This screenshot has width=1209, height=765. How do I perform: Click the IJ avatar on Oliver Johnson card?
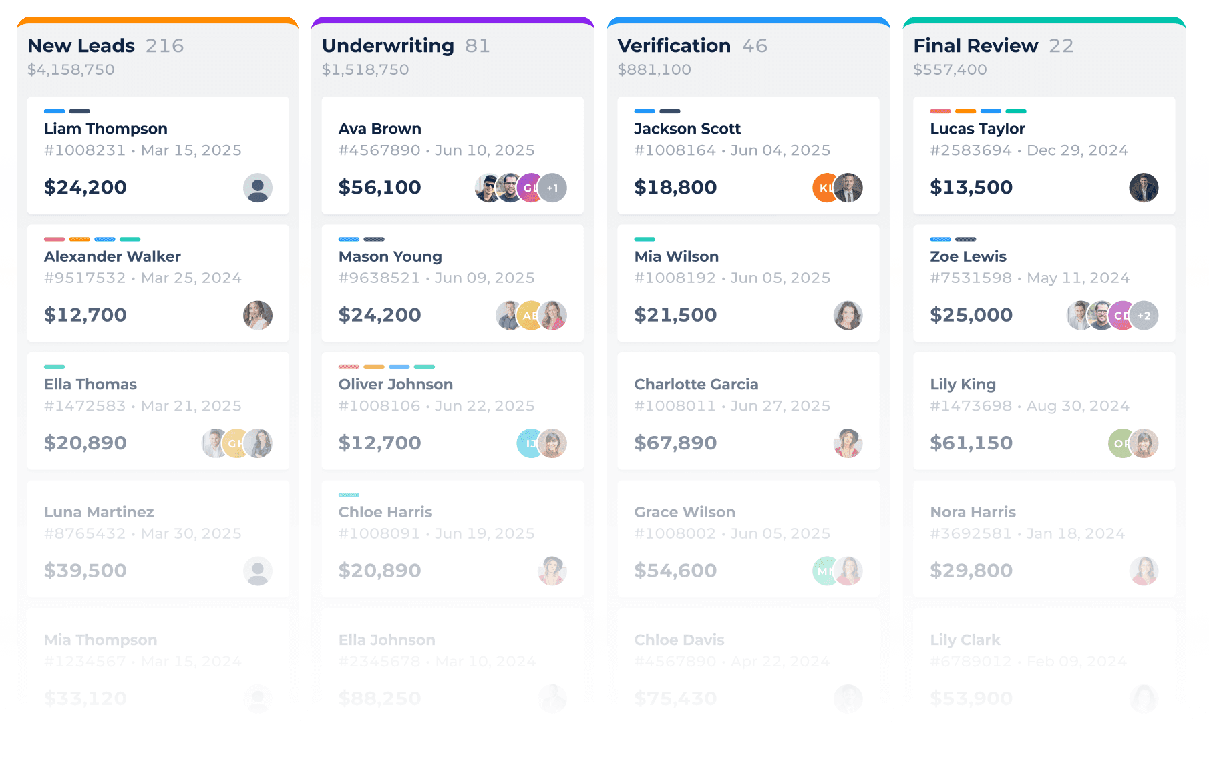528,443
